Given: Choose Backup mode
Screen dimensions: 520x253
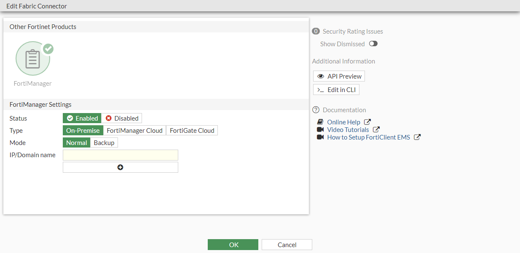Looking at the screenshot, I should [104, 143].
